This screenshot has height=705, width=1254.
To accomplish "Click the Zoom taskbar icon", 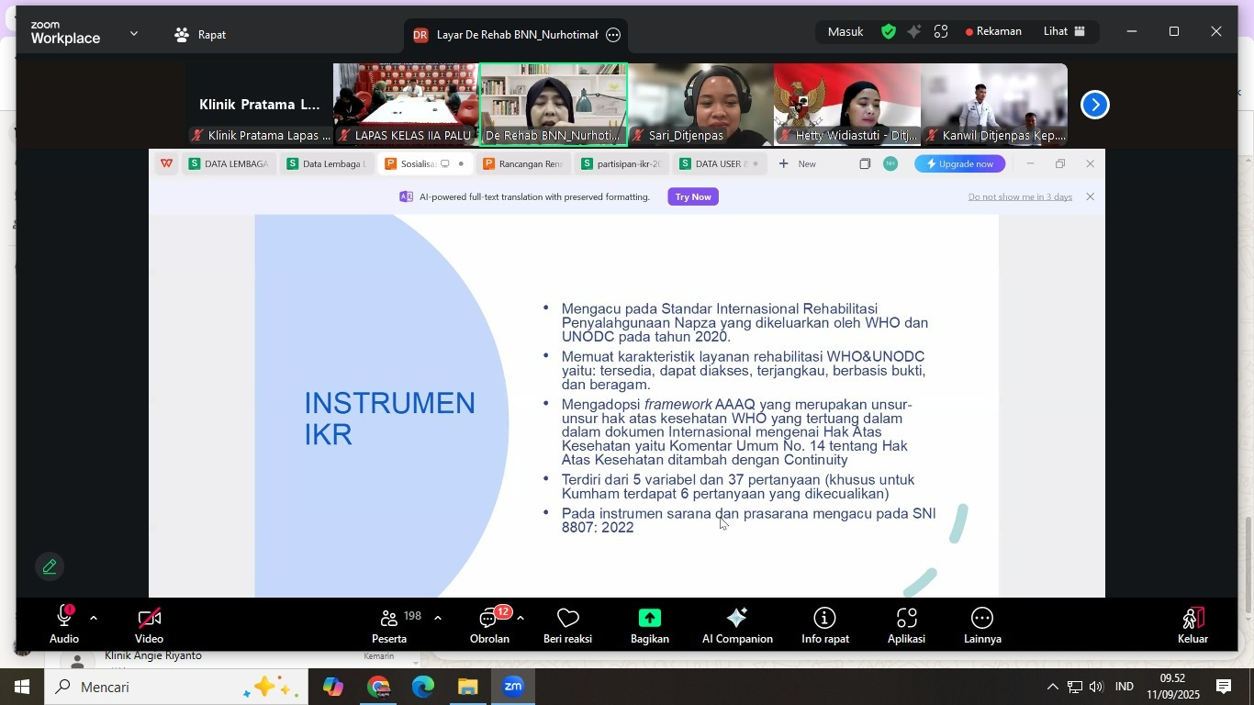I will [513, 687].
